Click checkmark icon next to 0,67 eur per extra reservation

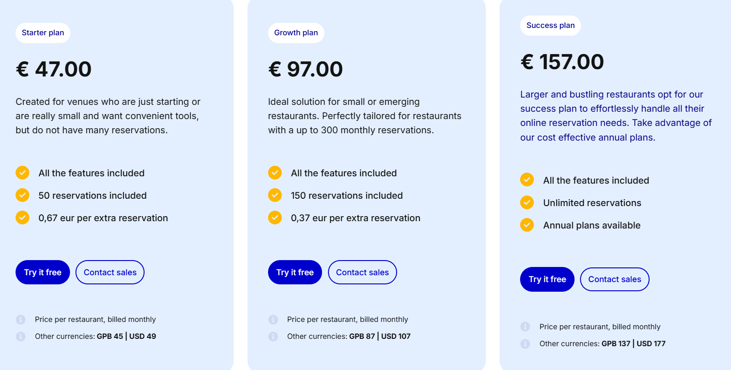(22, 218)
